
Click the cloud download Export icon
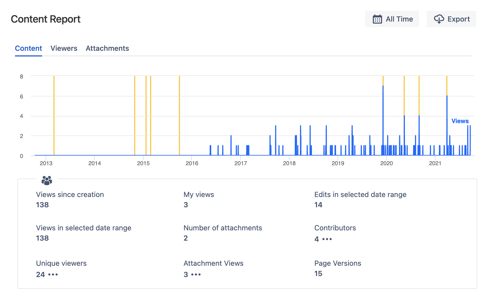pyautogui.click(x=439, y=19)
